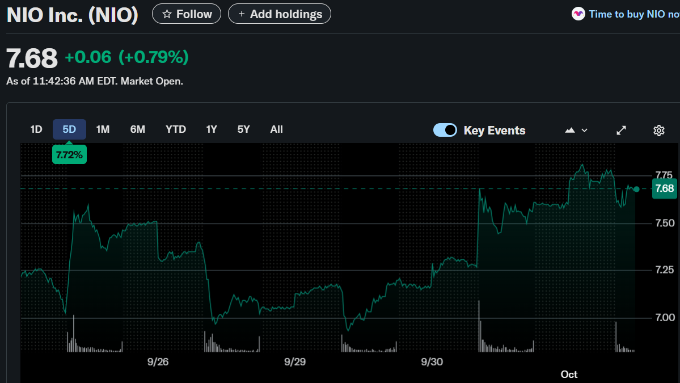
Task: Click the star icon in Follow button
Action: pos(167,14)
